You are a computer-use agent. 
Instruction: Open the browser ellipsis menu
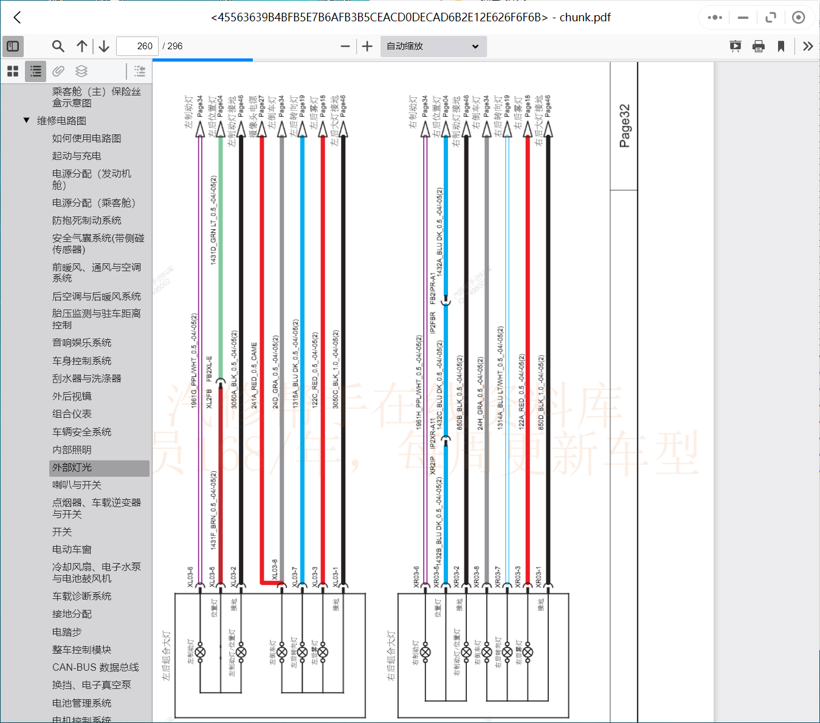point(714,17)
